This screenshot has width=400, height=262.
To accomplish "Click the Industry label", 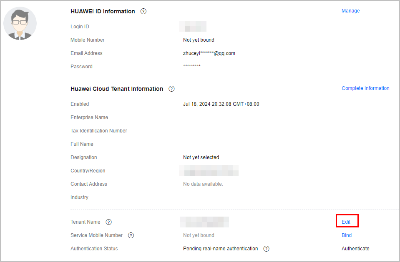I will [x=79, y=197].
